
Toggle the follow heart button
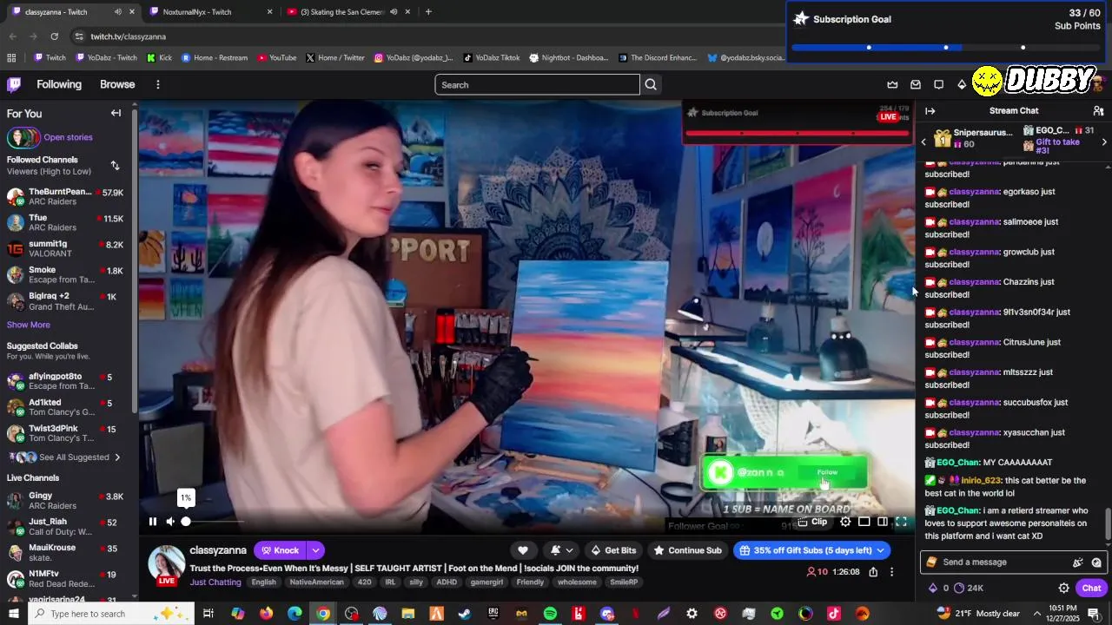tap(523, 550)
